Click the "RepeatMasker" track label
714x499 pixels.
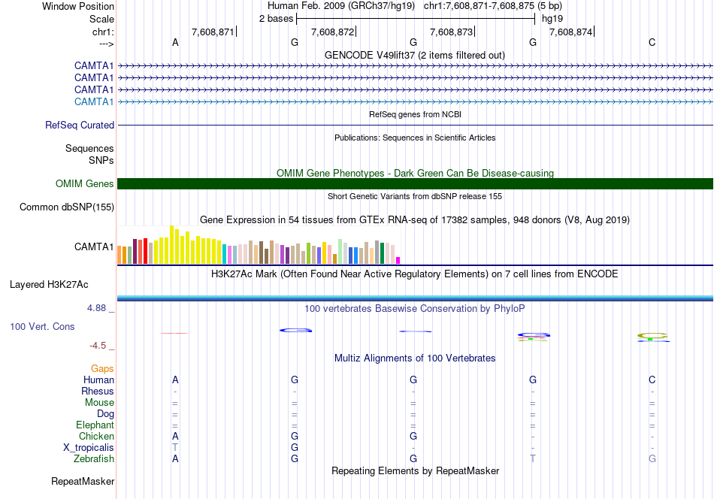click(83, 482)
